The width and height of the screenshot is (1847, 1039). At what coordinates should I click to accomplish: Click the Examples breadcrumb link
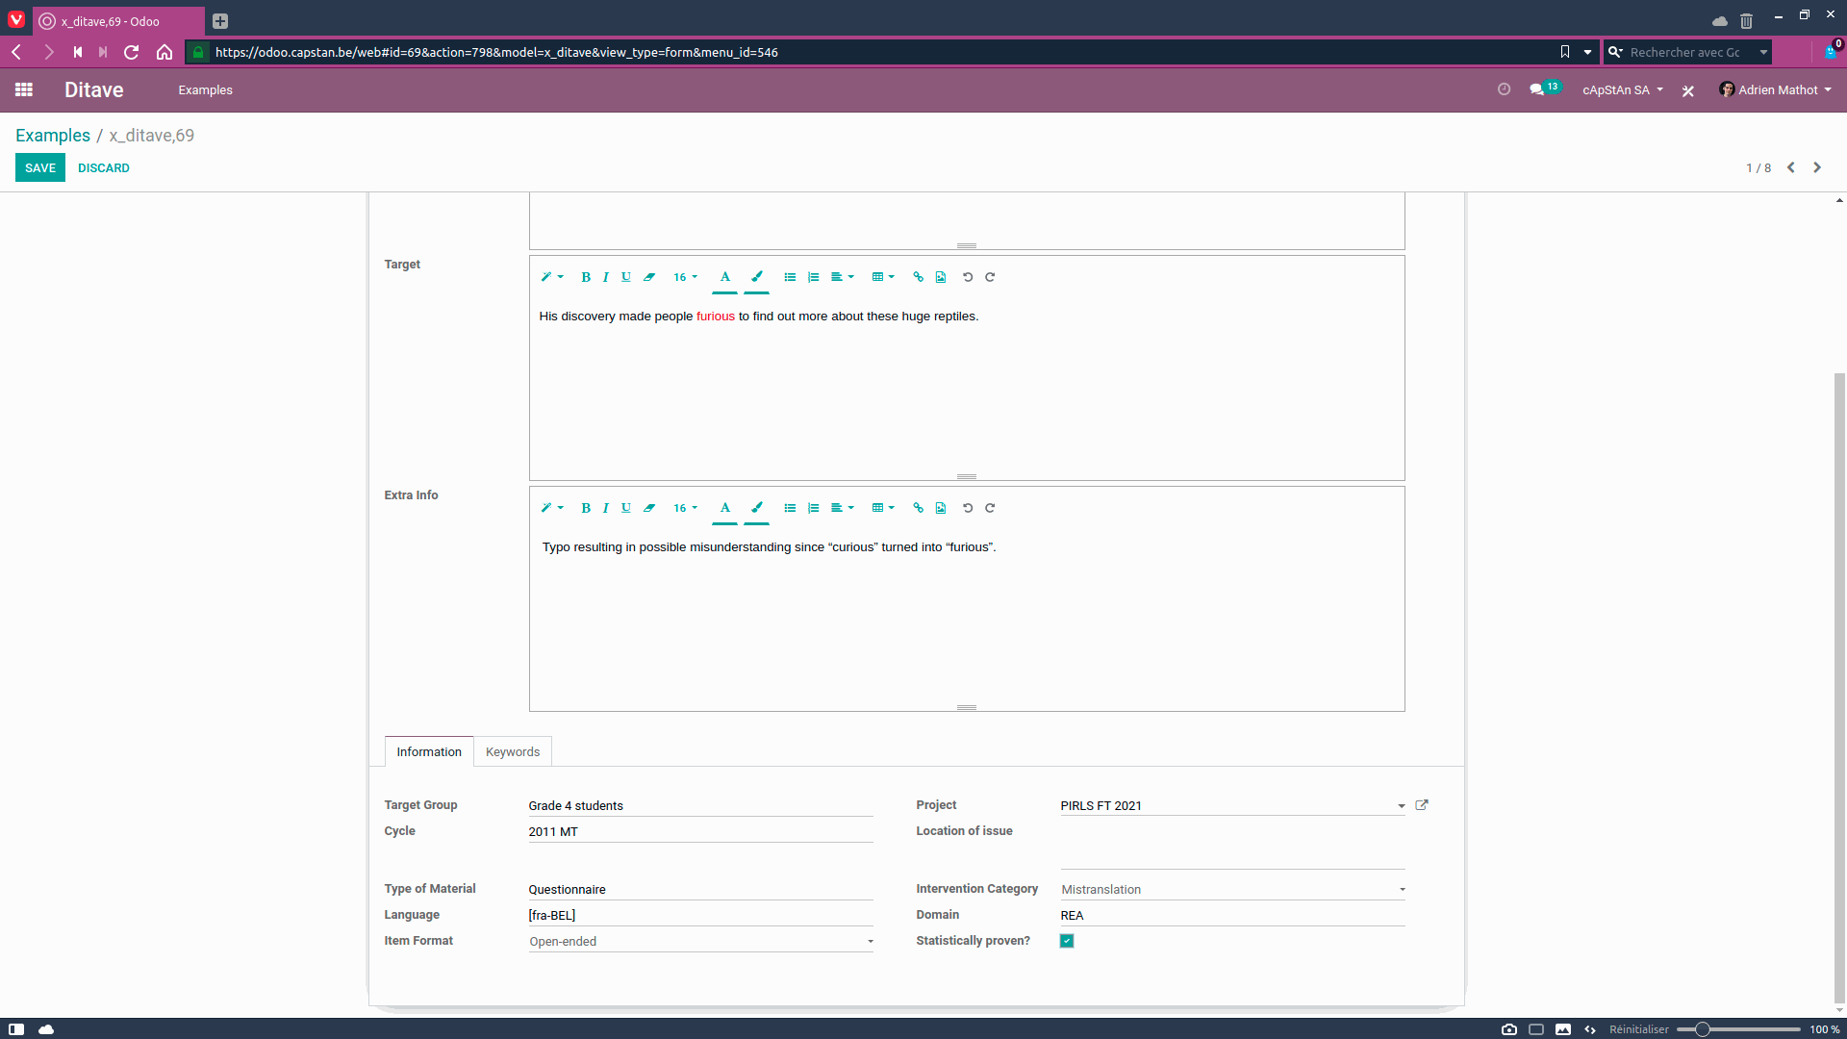(x=52, y=135)
